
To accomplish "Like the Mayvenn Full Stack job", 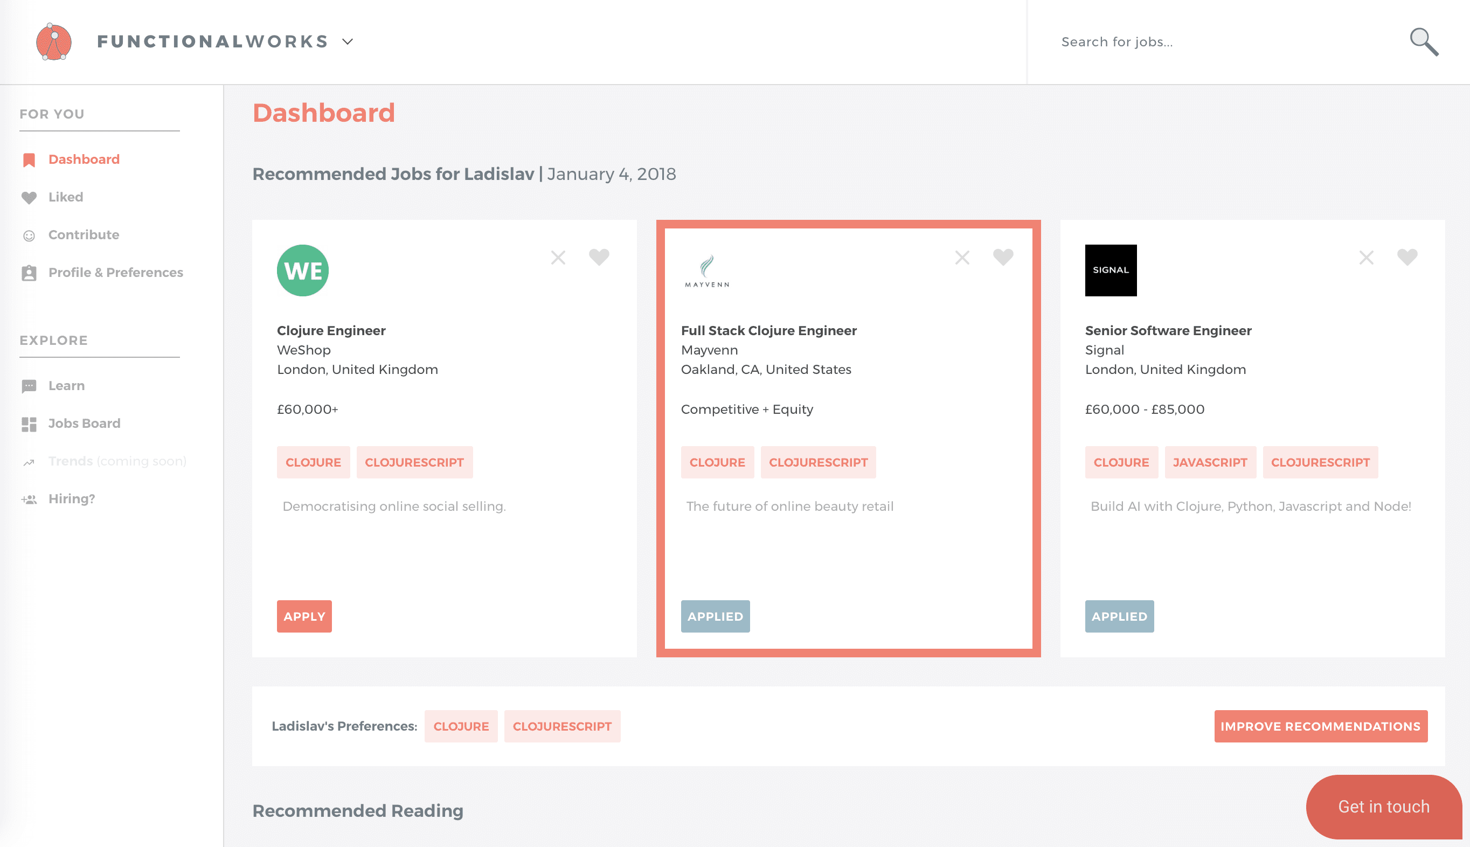I will coord(1003,257).
